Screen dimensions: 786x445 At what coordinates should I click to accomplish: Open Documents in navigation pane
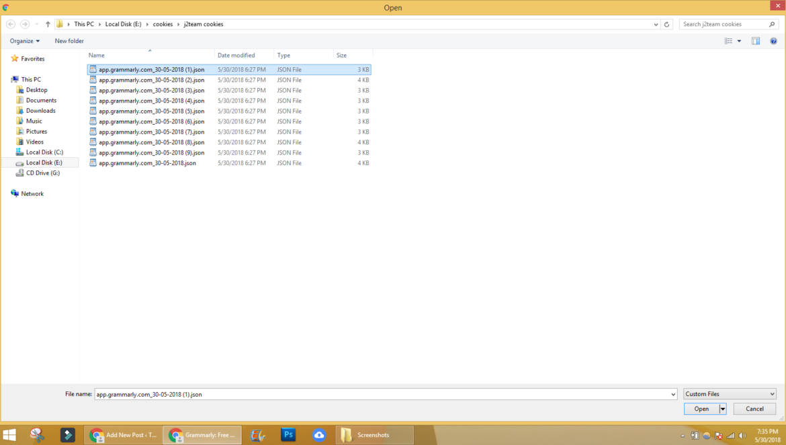[x=41, y=100]
